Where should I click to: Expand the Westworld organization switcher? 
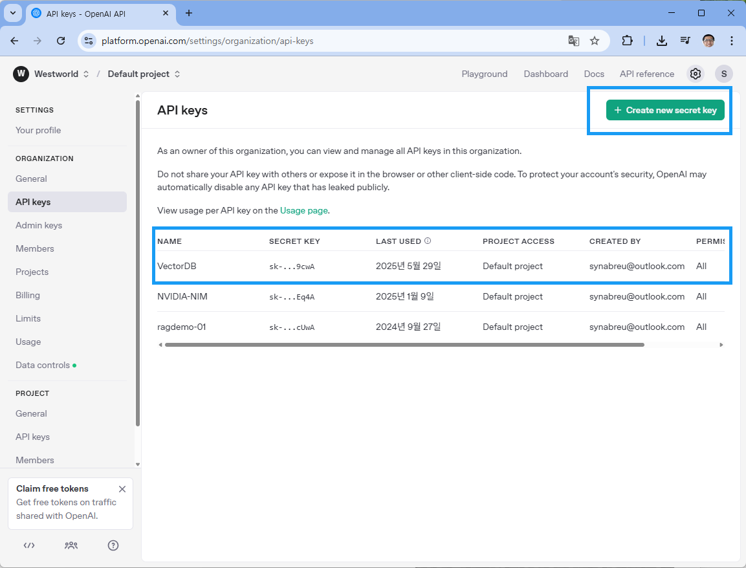click(86, 74)
